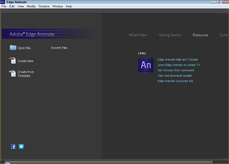Click the horizontal scrollbar at the bottom
This screenshot has width=229, height=164.
(109, 162)
